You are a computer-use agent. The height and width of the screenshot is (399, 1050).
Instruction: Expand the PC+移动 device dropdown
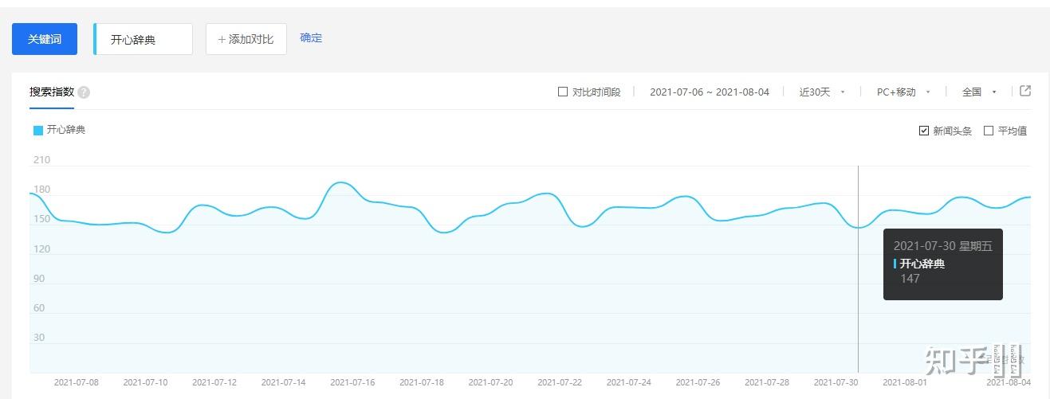pos(903,92)
